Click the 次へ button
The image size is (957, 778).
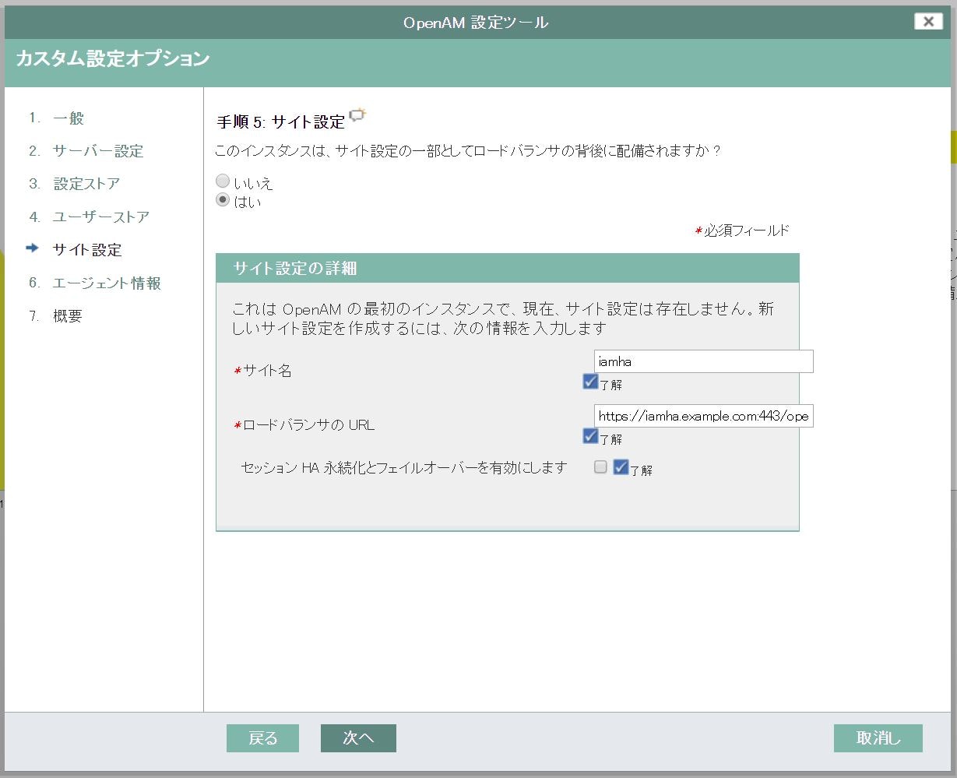[358, 738]
